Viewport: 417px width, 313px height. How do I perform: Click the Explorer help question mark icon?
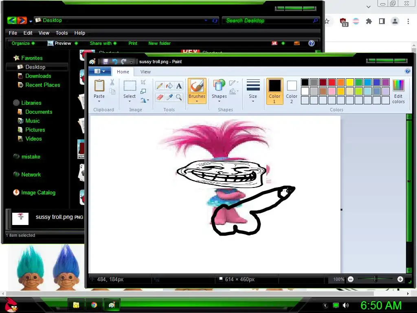(x=311, y=43)
